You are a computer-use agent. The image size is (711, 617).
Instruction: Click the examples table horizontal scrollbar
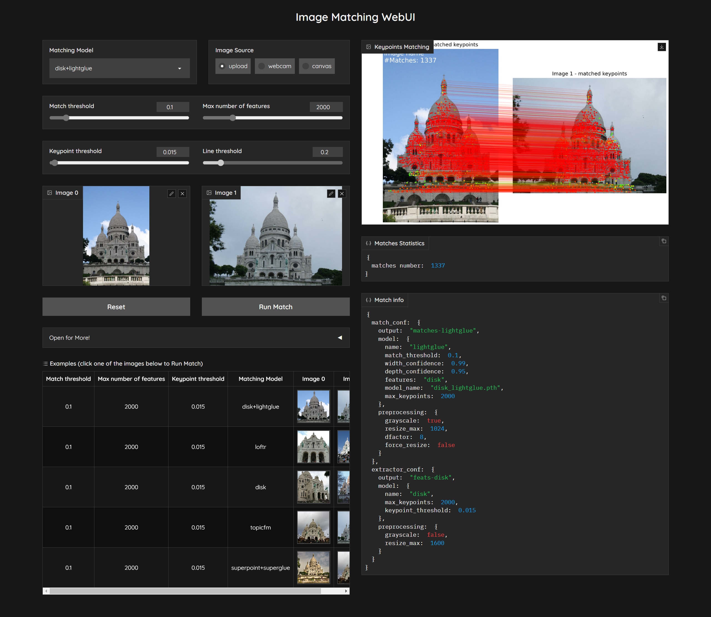click(x=185, y=591)
